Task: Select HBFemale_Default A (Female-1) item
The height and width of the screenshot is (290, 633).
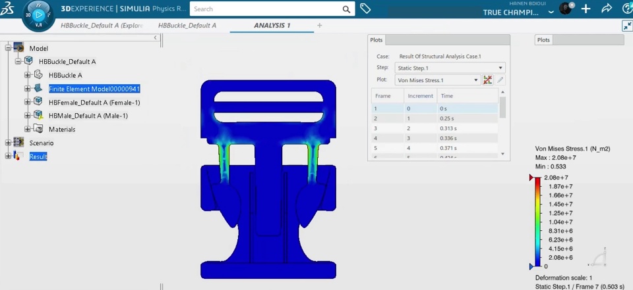Action: (x=94, y=103)
